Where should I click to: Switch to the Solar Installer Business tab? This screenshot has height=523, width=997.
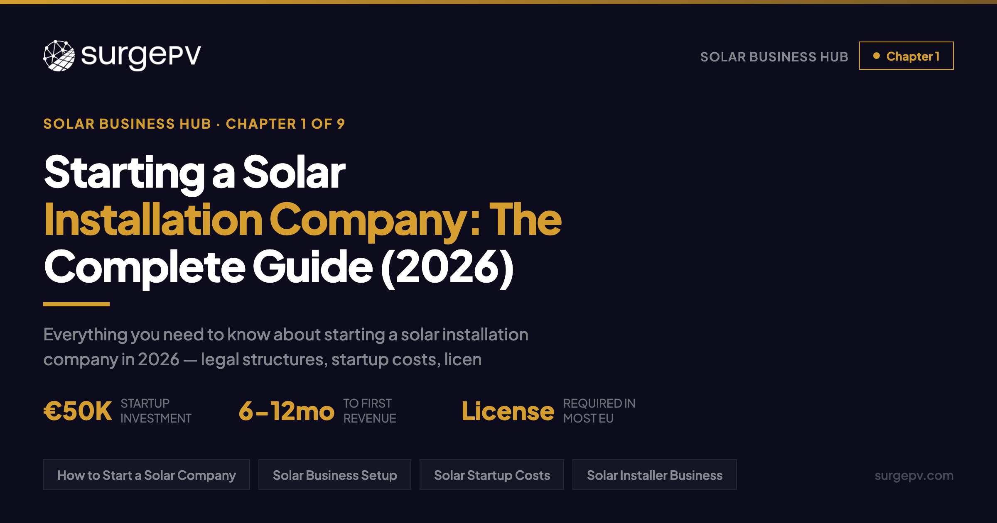click(x=654, y=475)
